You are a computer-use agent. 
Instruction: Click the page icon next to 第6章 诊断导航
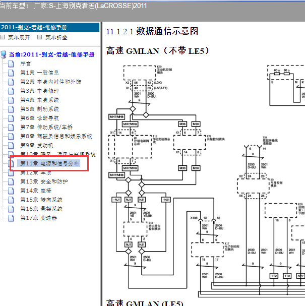tap(11, 118)
